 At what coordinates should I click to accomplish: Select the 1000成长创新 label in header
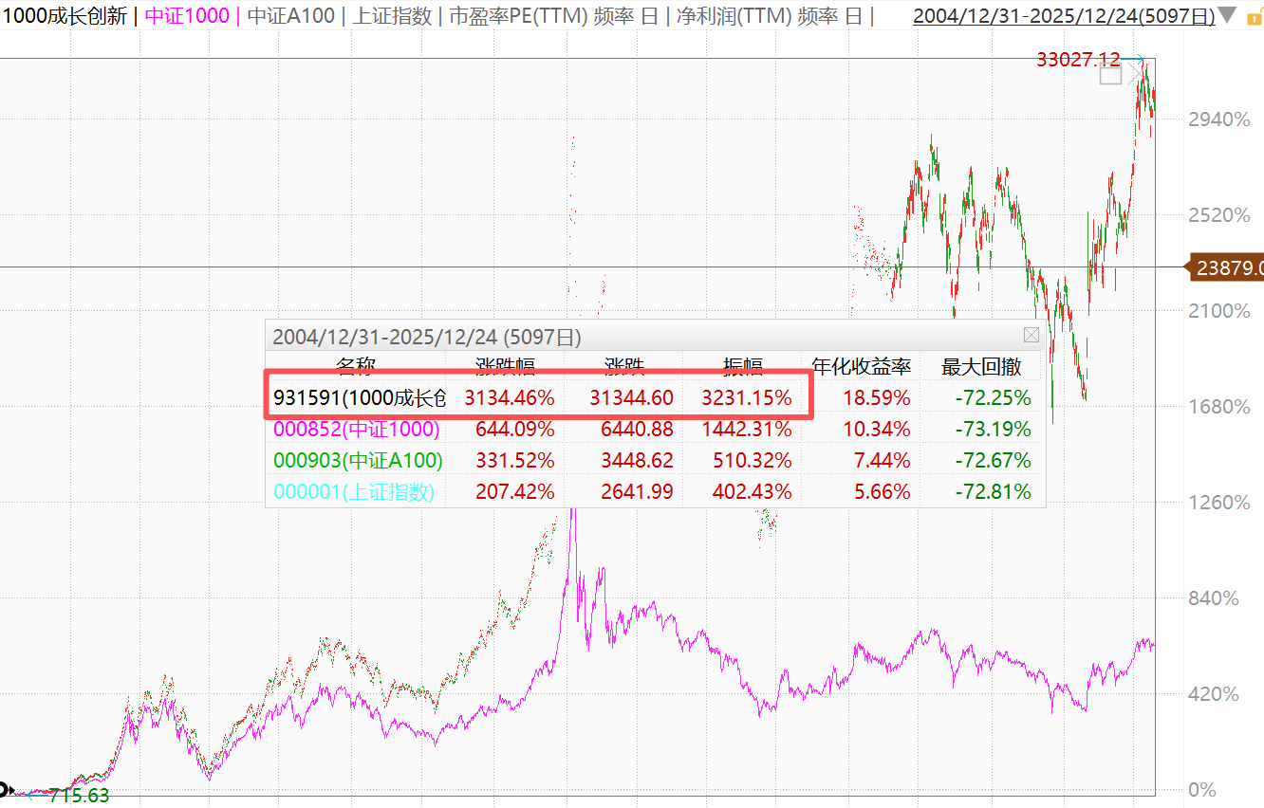(x=64, y=16)
